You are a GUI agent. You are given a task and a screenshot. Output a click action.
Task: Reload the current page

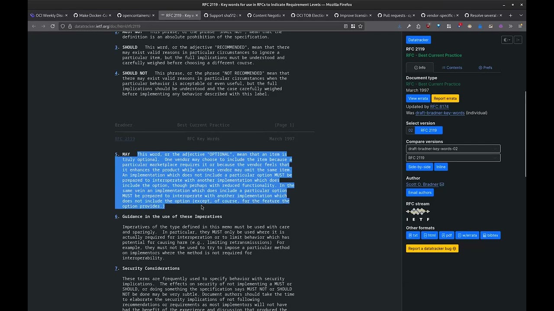[x=53, y=26]
